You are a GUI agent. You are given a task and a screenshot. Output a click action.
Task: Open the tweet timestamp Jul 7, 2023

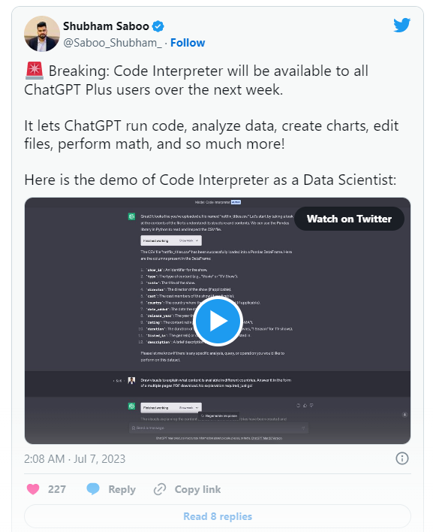point(74,458)
